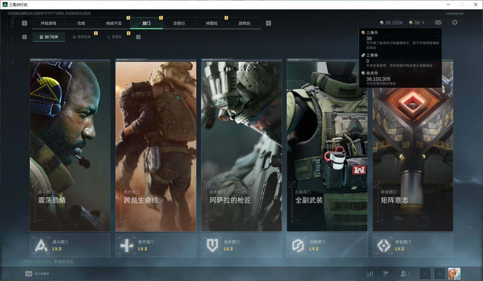Viewport: 483px width, 281px height.
Task: Open the mail envelope icon
Action: [438, 23]
